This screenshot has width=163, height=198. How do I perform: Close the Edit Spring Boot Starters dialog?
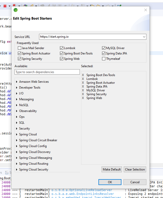point(146,10)
